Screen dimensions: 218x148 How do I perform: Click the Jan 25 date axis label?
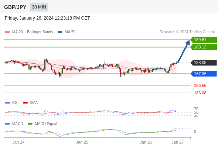[82, 142]
